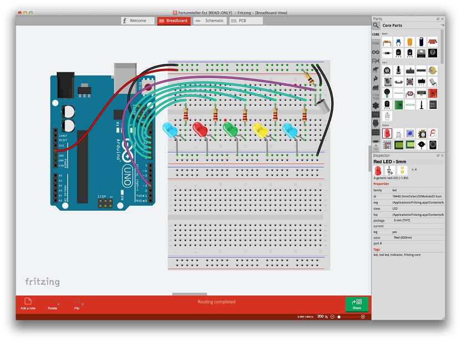
Task: Select the tilt sensor part
Action: [433, 82]
